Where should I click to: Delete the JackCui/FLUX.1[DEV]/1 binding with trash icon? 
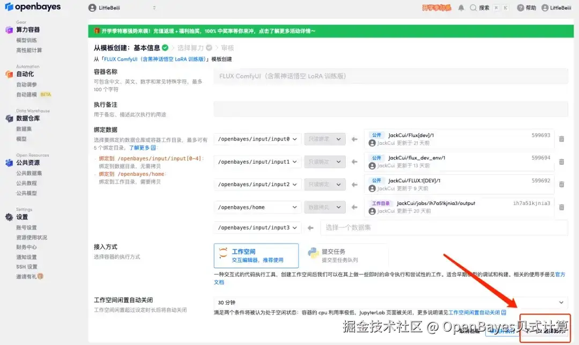tap(561, 185)
